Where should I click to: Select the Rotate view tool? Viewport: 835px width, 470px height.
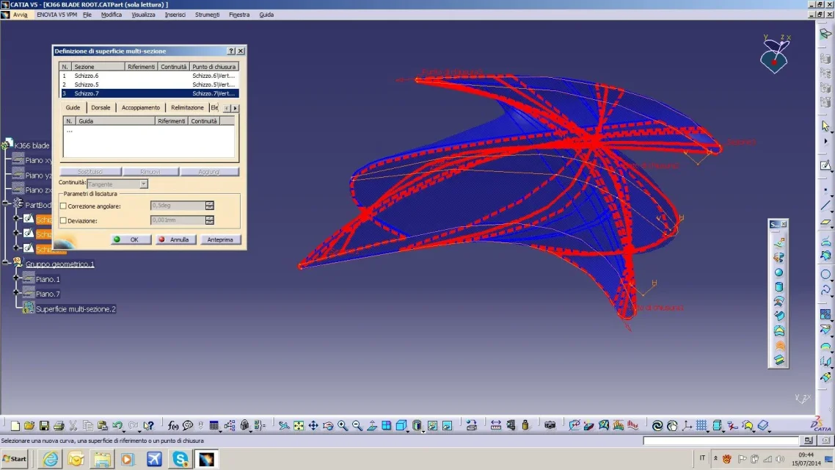328,425
